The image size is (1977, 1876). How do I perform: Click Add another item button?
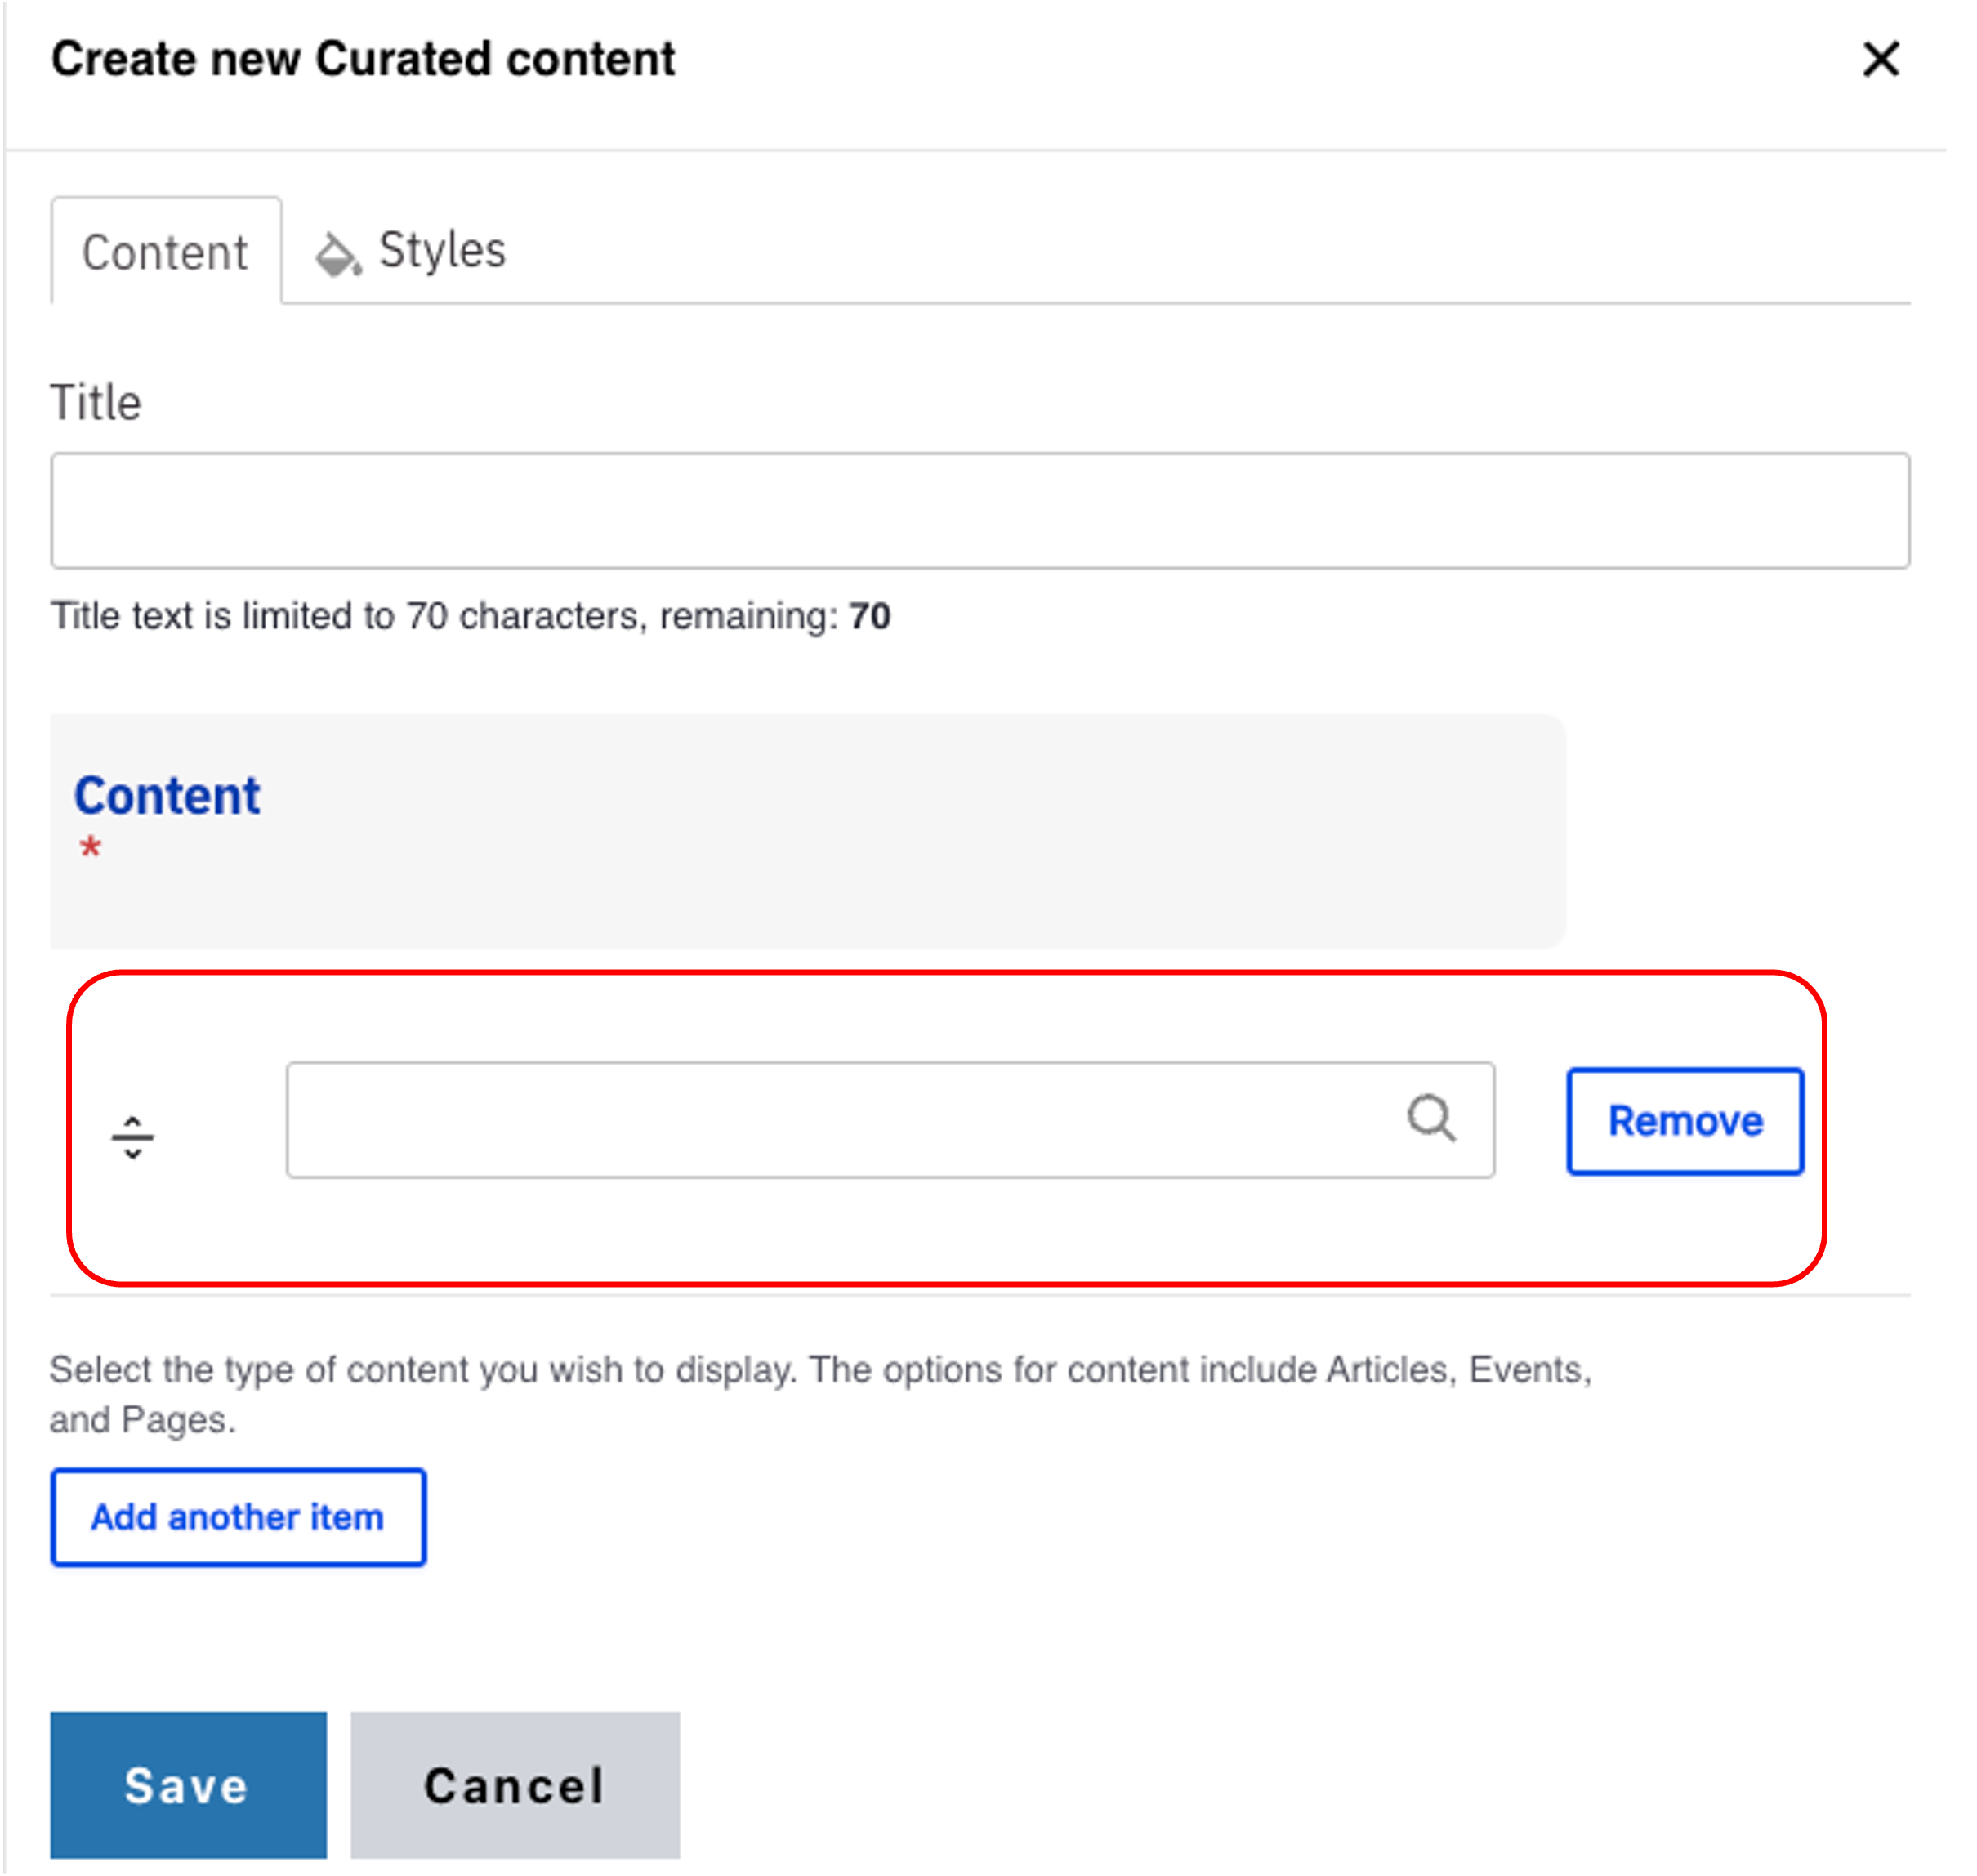click(x=238, y=1517)
